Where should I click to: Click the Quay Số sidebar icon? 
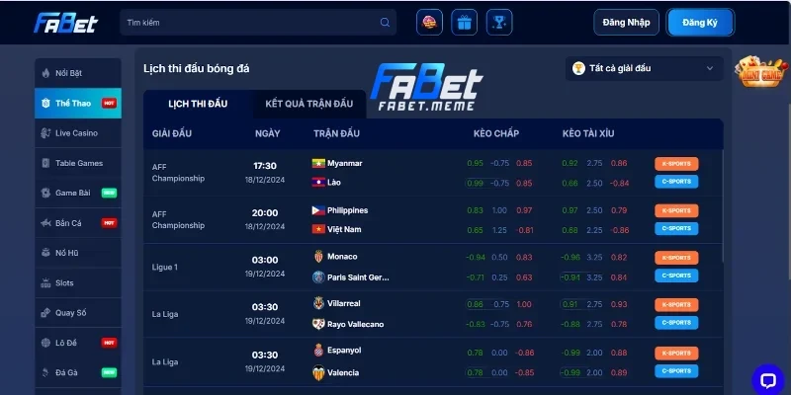45,313
